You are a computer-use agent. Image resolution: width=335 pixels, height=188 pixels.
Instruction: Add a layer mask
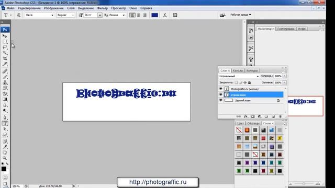tap(252, 116)
